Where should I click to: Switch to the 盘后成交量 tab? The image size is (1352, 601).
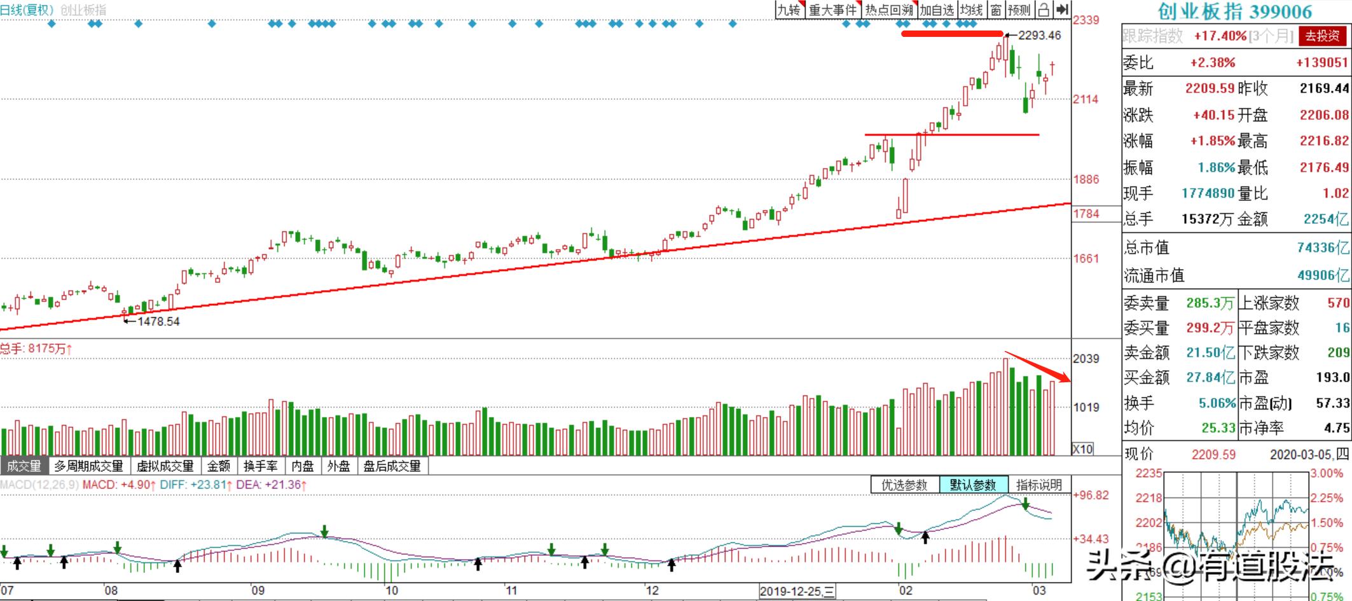[392, 466]
